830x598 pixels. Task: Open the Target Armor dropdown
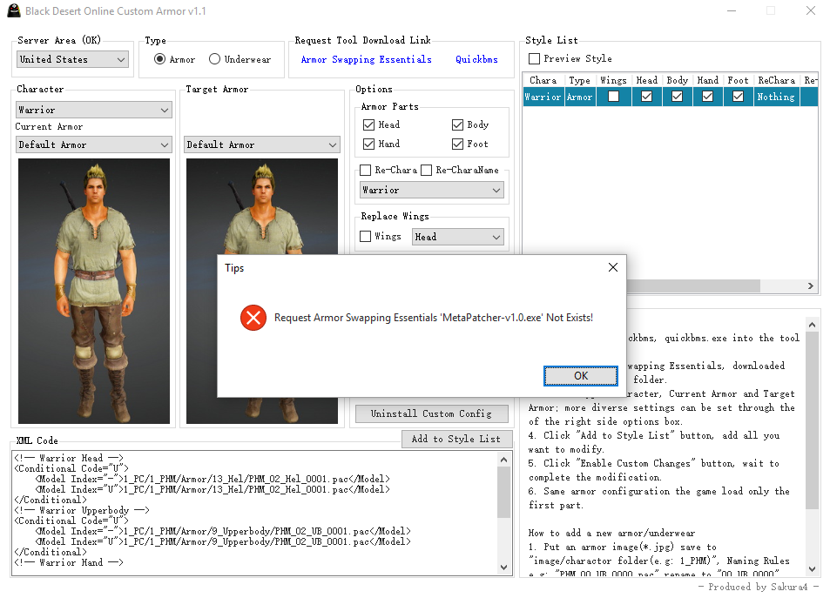click(x=261, y=144)
